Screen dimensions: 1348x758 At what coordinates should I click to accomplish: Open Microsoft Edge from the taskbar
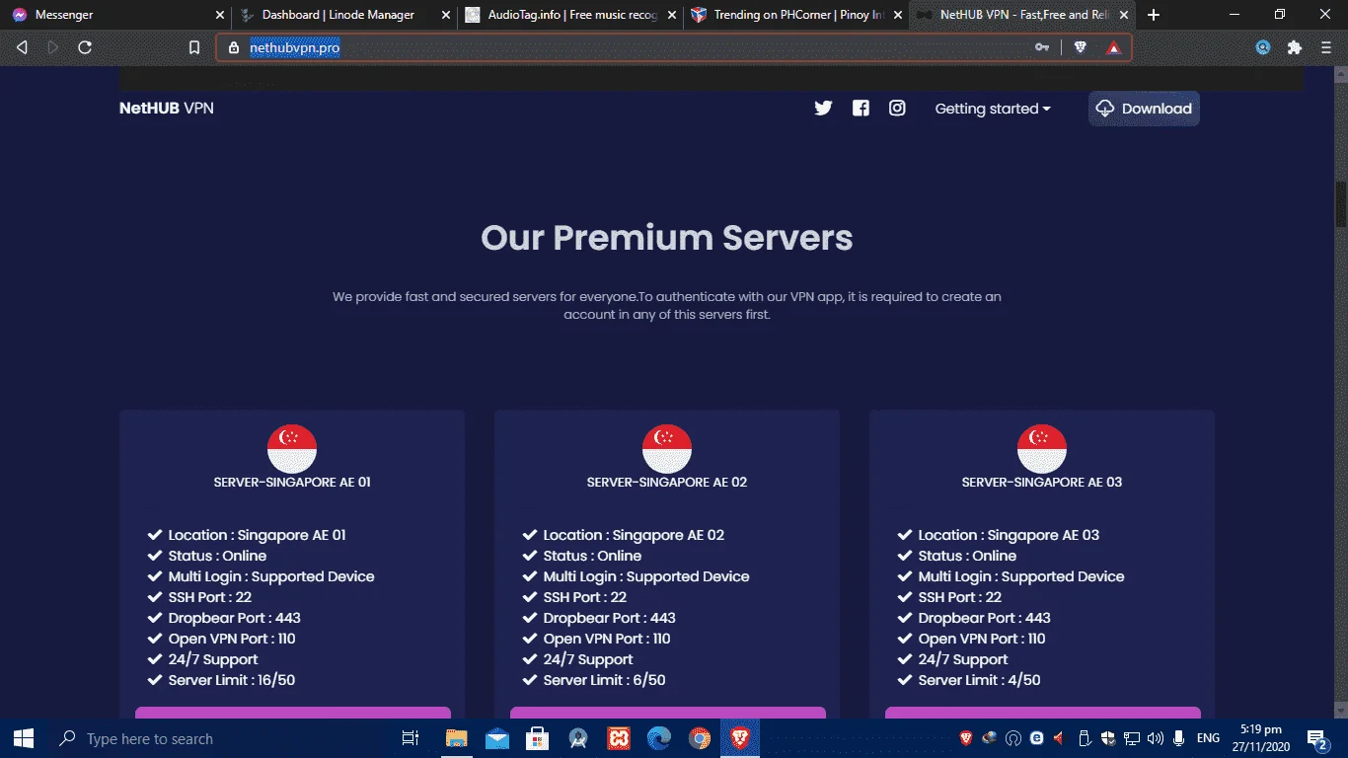[x=658, y=738]
